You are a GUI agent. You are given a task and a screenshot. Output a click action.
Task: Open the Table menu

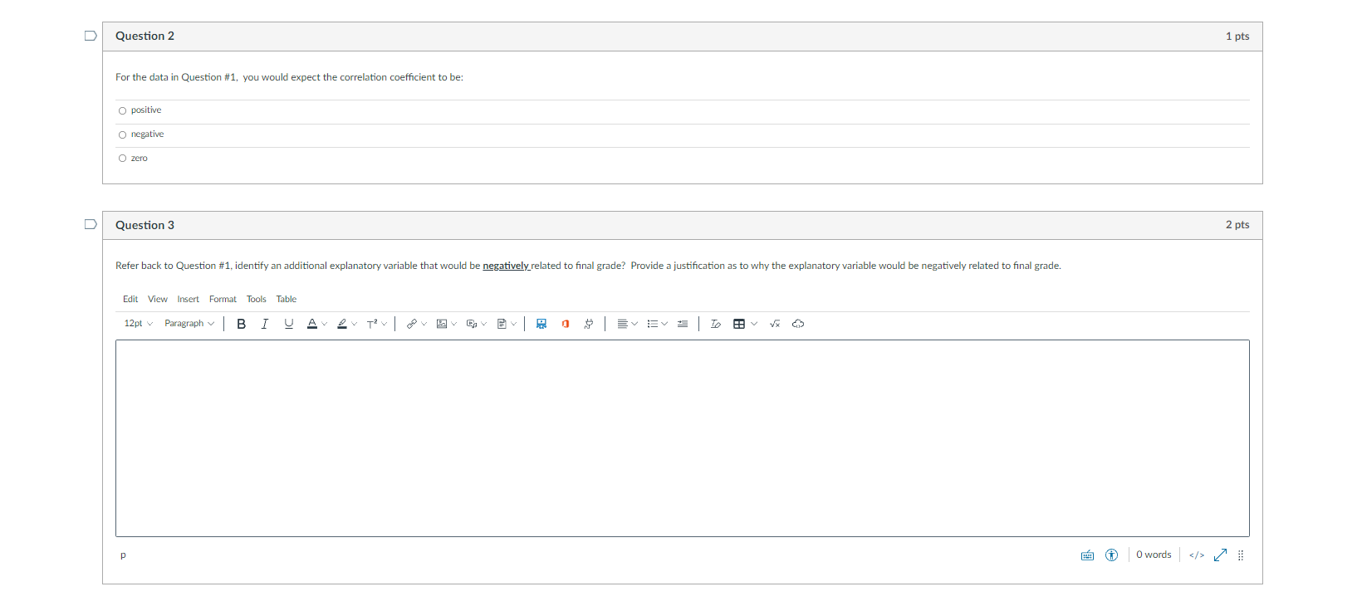point(287,299)
